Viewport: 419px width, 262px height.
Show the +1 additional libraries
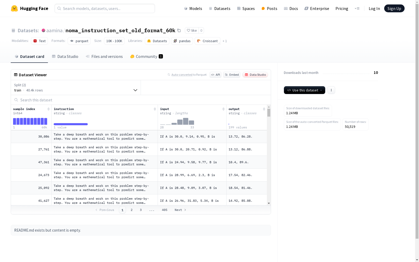(225, 41)
